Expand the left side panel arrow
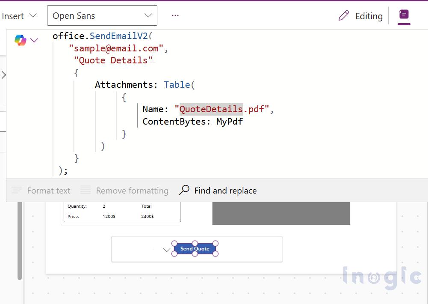The height and width of the screenshot is (304, 428). point(3,75)
